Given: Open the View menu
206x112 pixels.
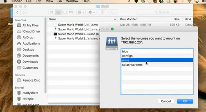Looking at the screenshot, I should (x=49, y=1).
